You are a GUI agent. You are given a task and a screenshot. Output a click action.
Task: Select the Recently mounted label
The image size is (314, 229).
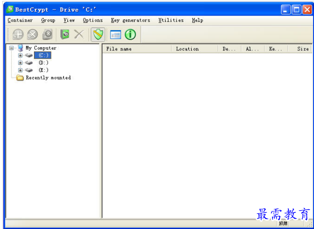48,78
